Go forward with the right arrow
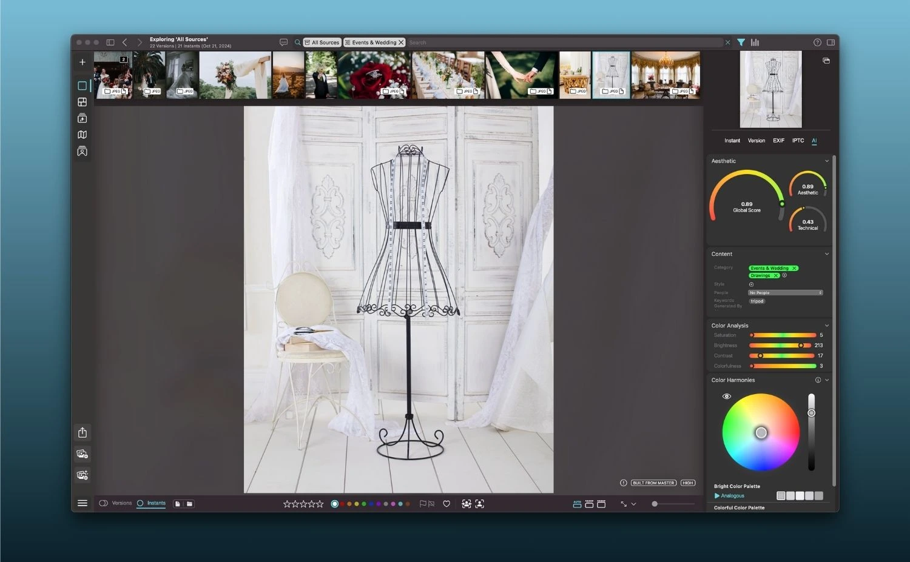 pos(140,42)
